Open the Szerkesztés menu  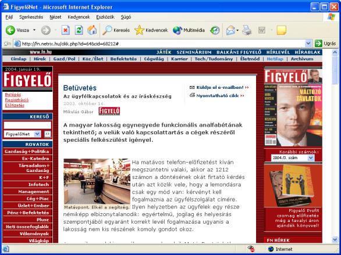tap(31, 17)
